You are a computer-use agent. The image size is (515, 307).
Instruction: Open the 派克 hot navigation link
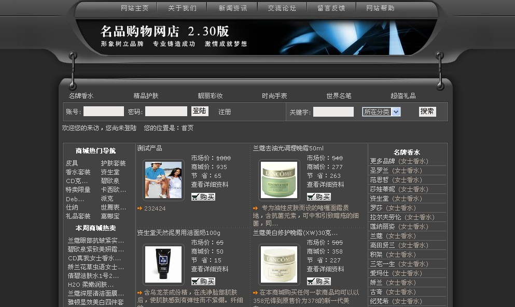[107, 199]
